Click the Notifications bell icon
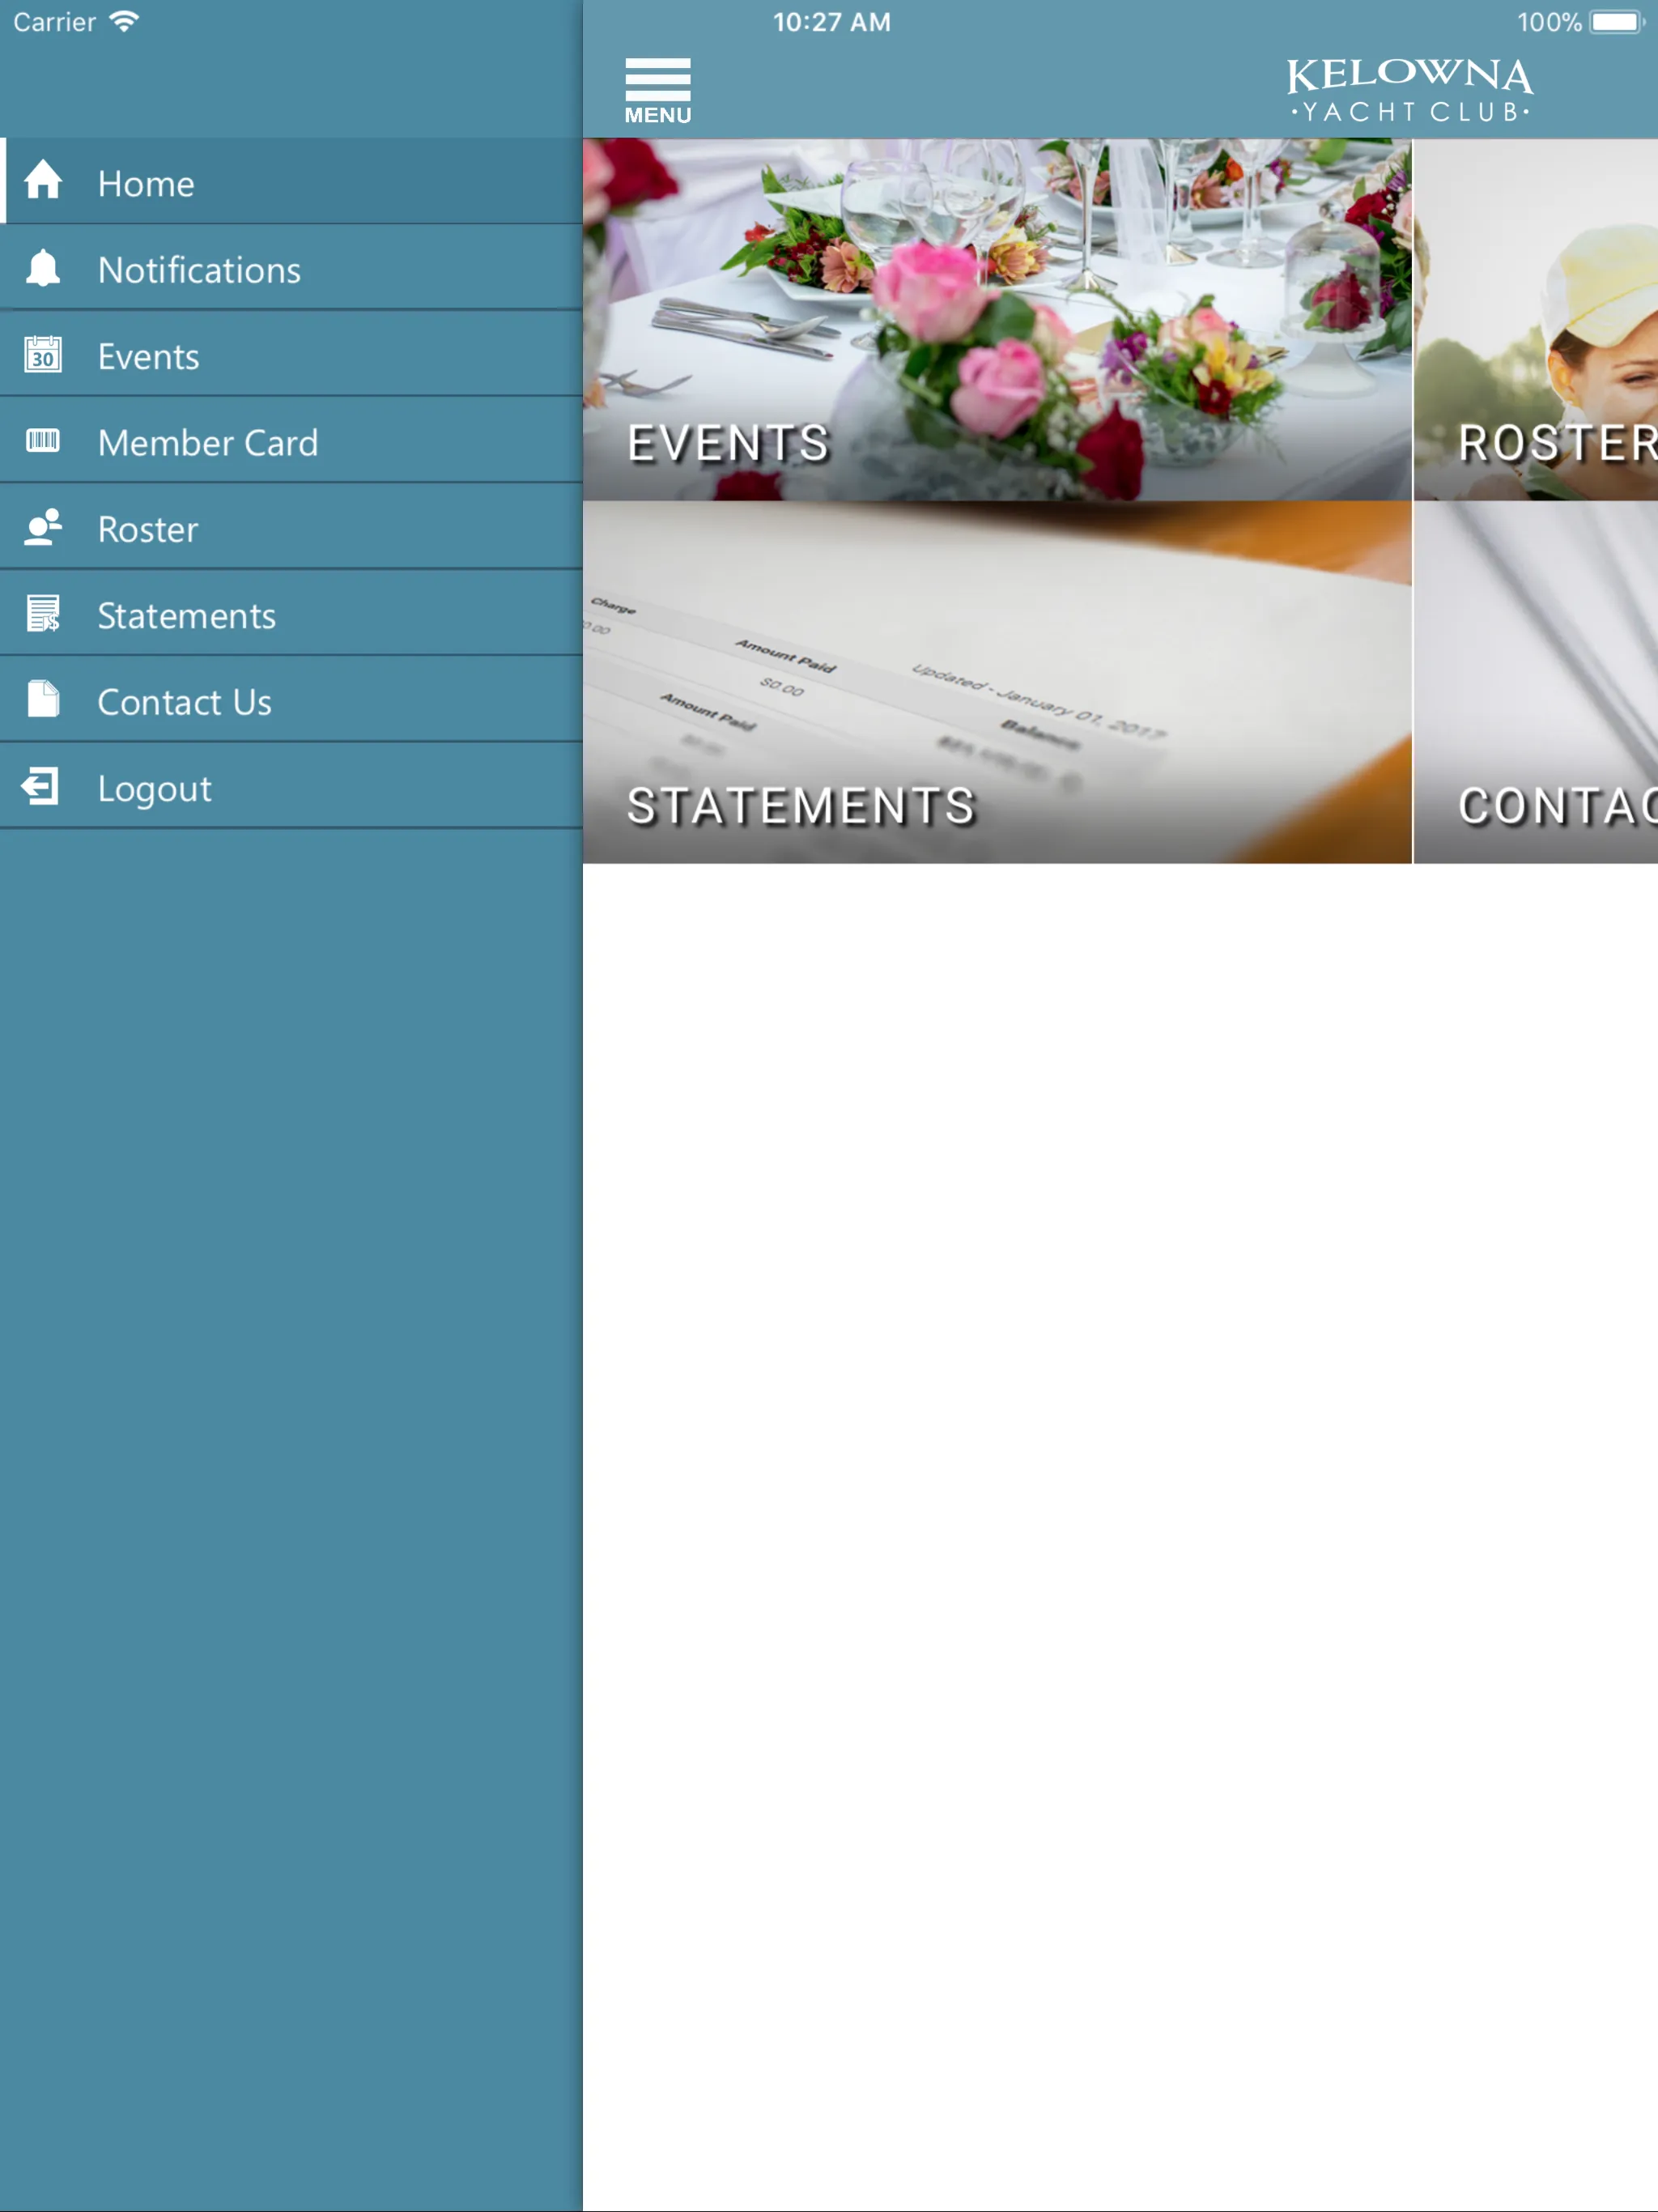This screenshot has width=1658, height=2212. (44, 268)
